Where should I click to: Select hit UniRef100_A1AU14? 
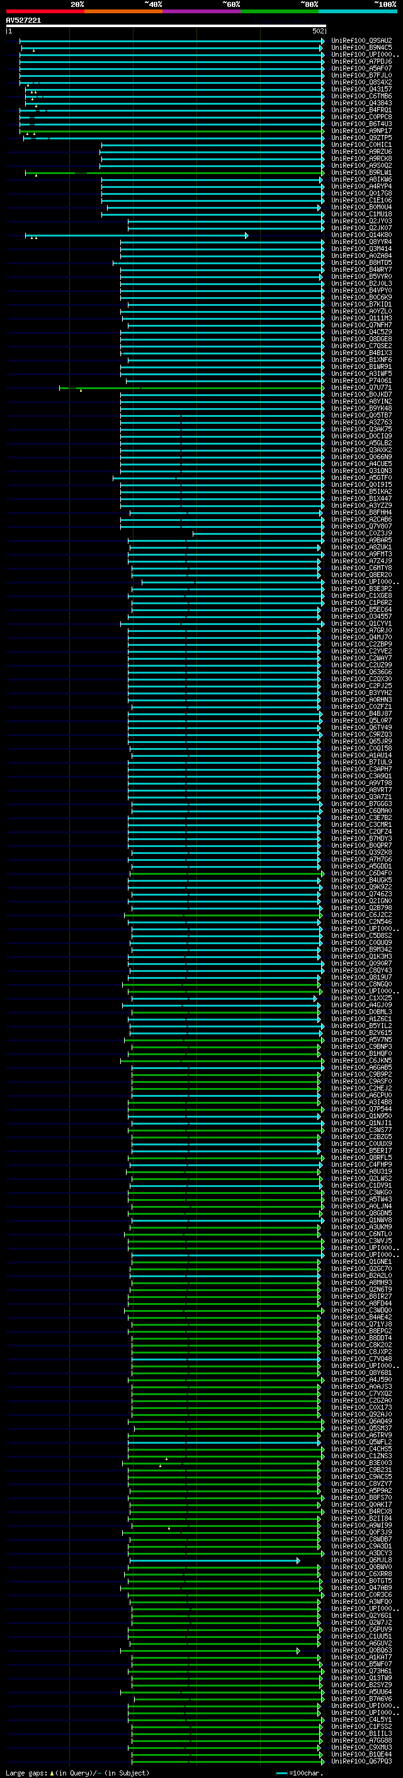coord(361,755)
